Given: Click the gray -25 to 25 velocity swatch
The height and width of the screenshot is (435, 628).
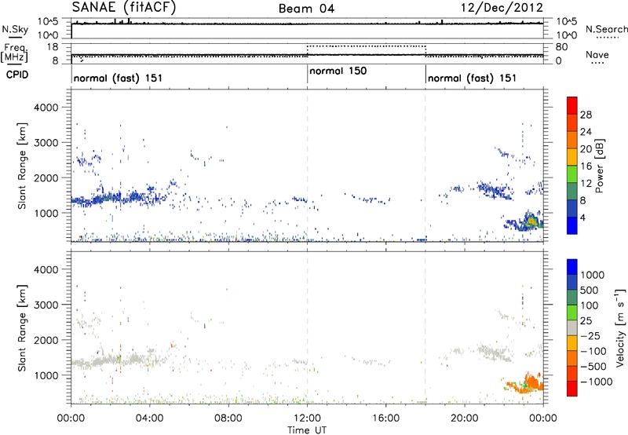Looking at the screenshot, I should tap(572, 328).
